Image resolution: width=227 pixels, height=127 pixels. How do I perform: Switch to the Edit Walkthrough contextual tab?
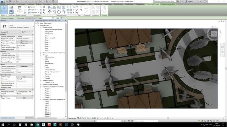coord(168,4)
